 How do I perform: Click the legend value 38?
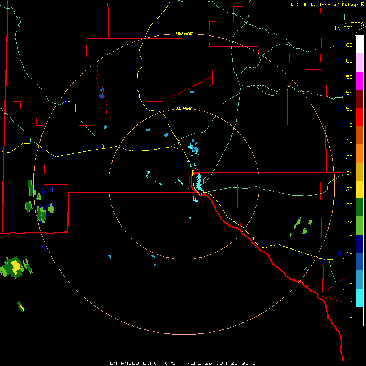coord(349,157)
